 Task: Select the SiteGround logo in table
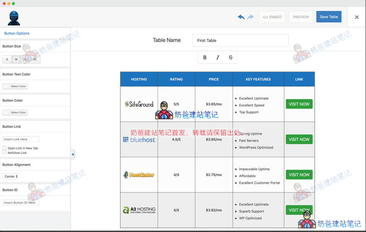pos(139,104)
